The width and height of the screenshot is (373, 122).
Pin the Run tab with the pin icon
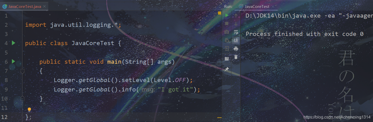227,69
